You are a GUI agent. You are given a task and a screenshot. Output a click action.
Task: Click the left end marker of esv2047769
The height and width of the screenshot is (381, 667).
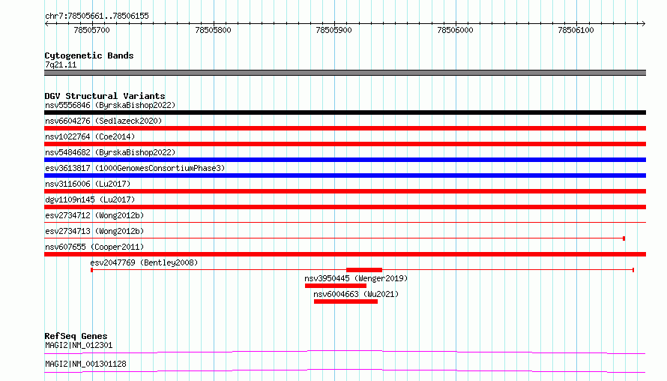(x=92, y=270)
